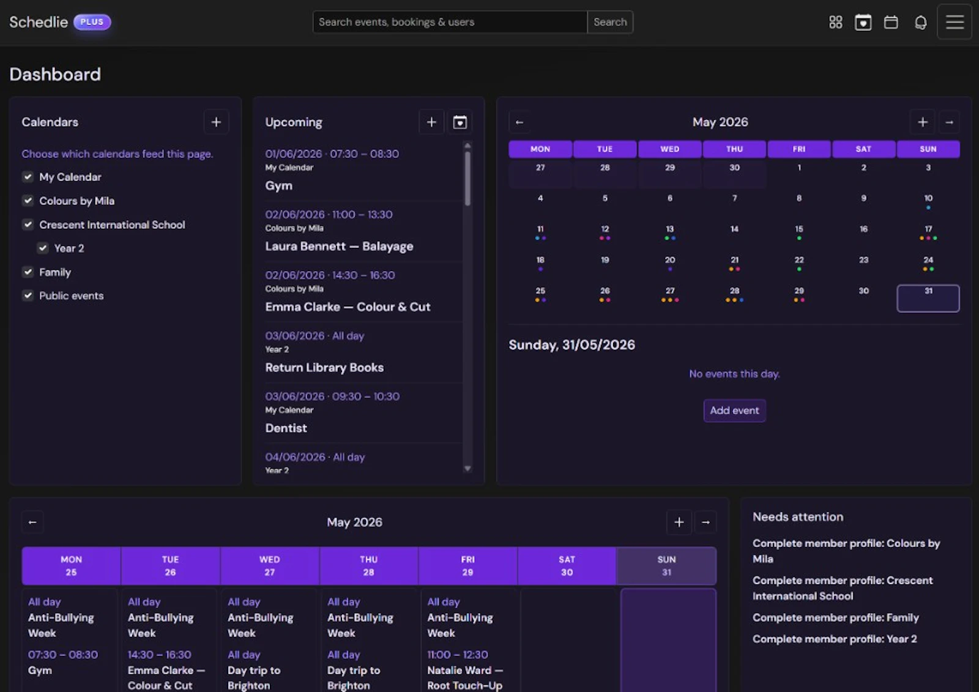Screen dimensions: 979x692
Task: Select TUE 26 week header
Action: [x=170, y=566]
